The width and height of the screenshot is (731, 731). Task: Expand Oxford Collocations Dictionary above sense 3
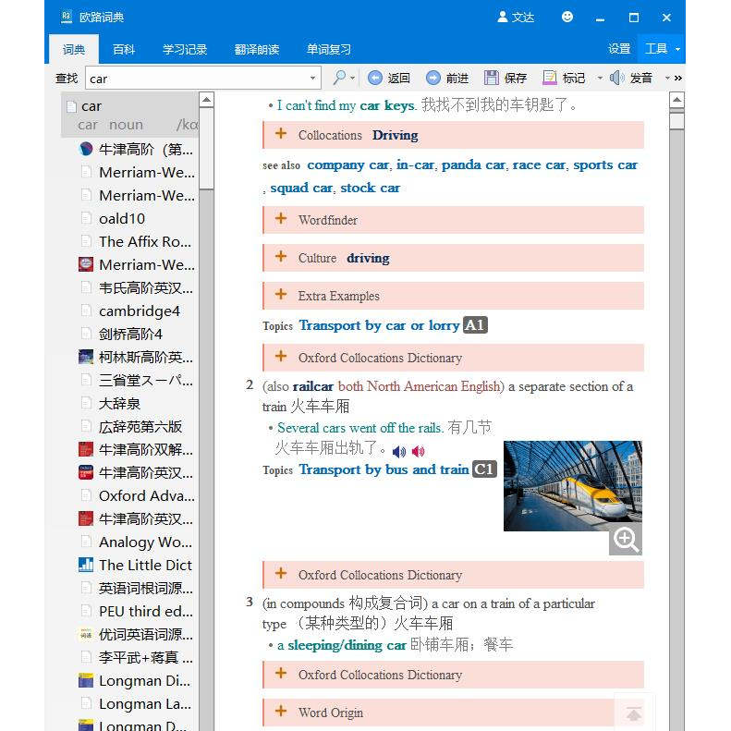[454, 575]
